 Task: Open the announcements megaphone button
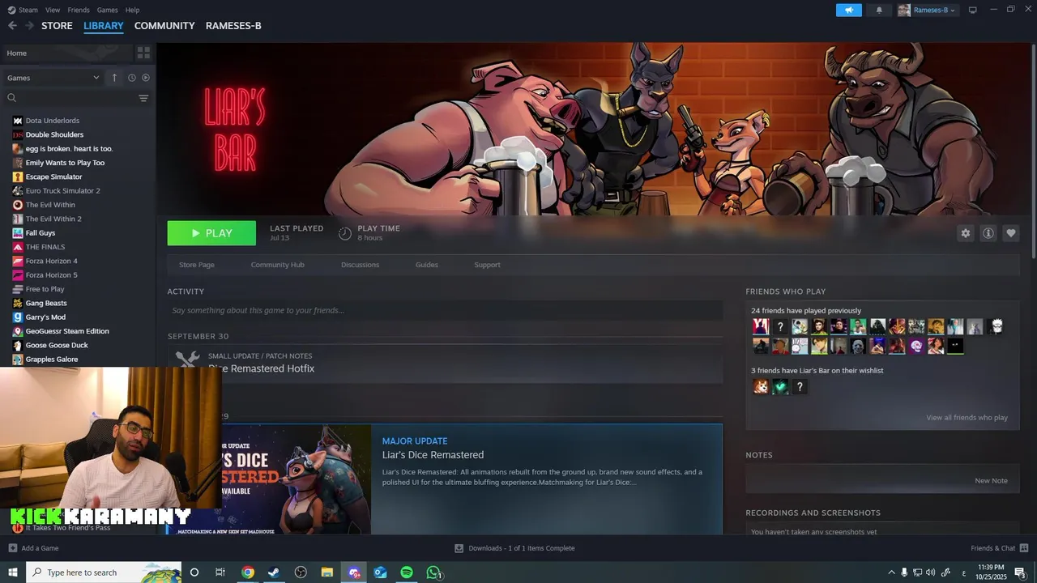pyautogui.click(x=849, y=10)
